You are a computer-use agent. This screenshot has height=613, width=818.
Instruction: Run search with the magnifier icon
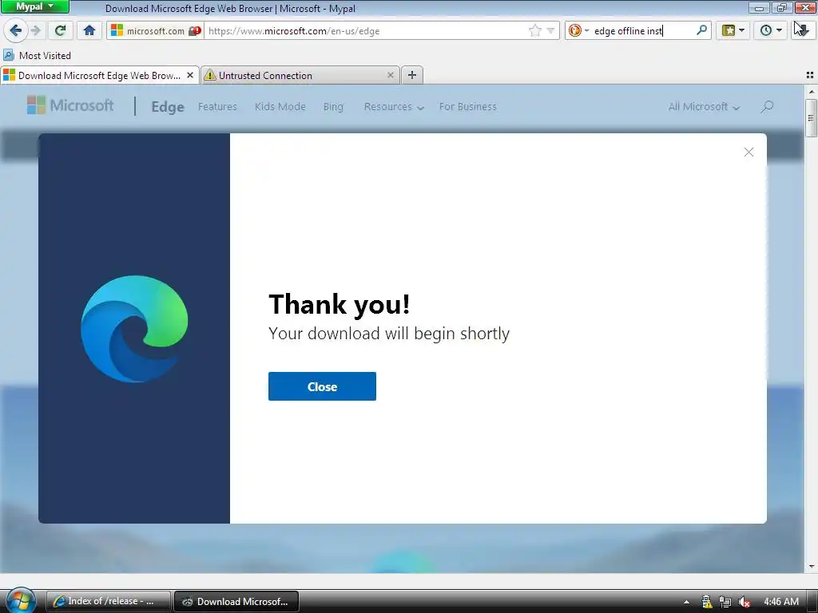click(701, 30)
